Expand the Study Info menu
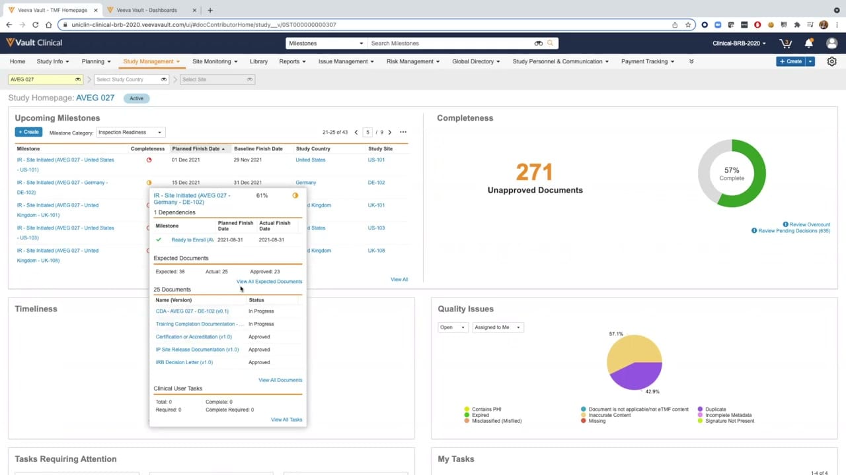Screen dimensions: 846x475 (x=53, y=61)
